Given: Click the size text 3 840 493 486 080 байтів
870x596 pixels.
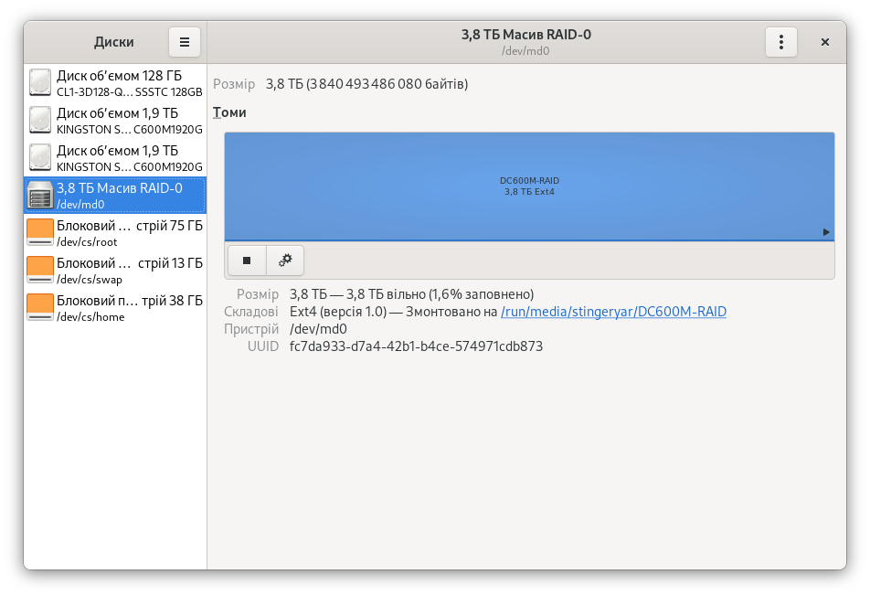Looking at the screenshot, I should pos(389,84).
